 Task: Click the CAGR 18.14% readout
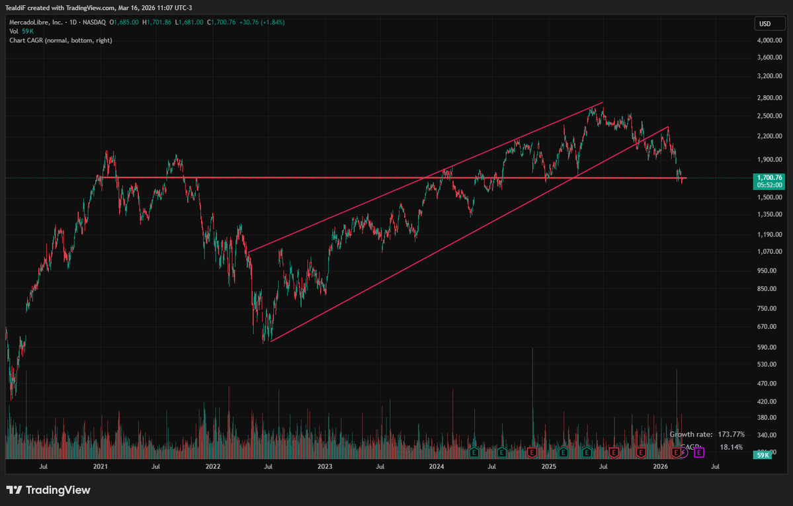tap(712, 447)
